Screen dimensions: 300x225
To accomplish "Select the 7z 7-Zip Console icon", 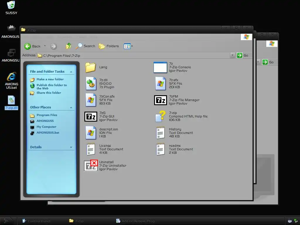I will tap(160, 67).
